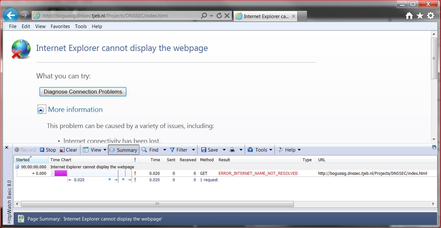Open the Favorites menu
Image resolution: width=441 pixels, height=228 pixels.
coord(60,26)
